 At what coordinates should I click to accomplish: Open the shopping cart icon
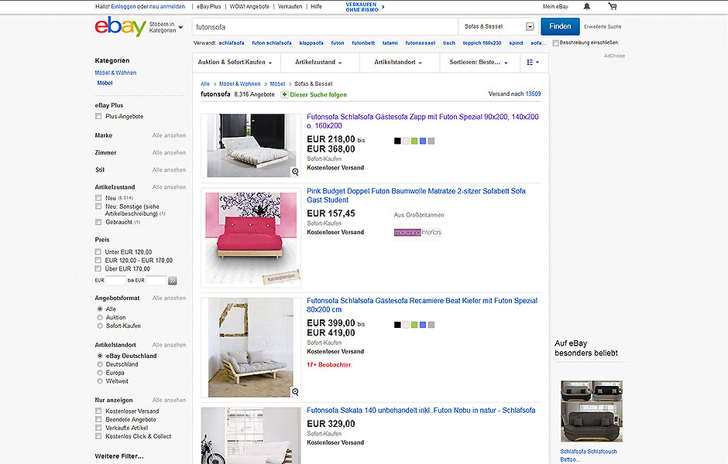point(613,6)
